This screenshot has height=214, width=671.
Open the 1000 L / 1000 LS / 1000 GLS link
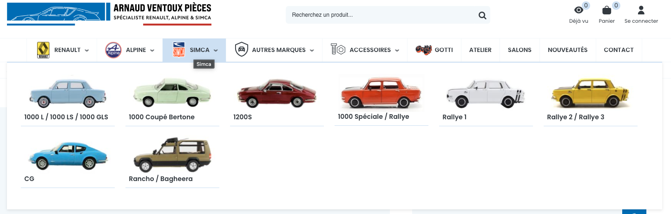click(x=66, y=117)
